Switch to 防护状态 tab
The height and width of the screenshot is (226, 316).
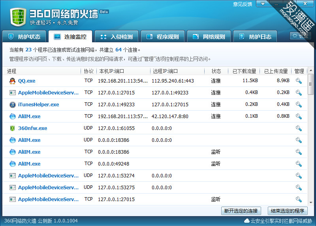pyautogui.click(x=24, y=37)
